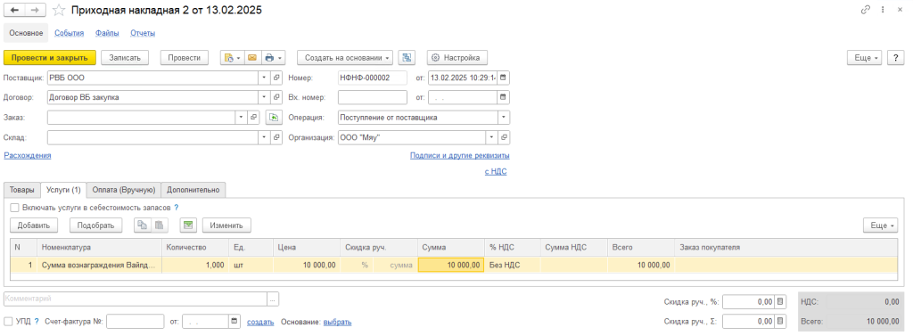913x336 pixels.
Task: Switch to the Дополнительно tab
Action: [x=193, y=190]
